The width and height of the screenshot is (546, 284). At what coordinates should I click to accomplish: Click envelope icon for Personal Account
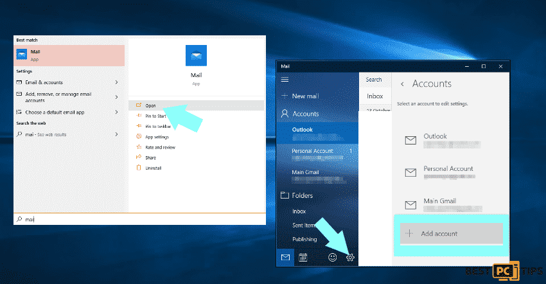pos(410,172)
